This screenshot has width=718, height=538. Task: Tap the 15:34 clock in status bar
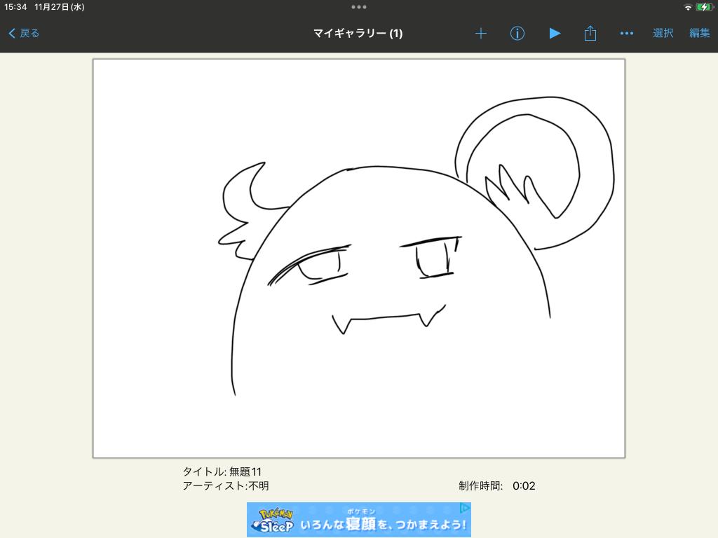[15, 7]
